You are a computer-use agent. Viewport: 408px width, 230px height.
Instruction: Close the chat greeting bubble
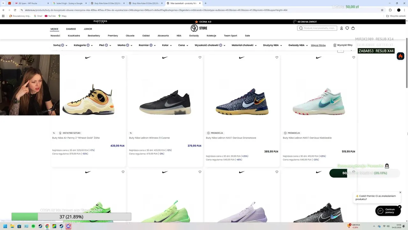pyautogui.click(x=400, y=192)
